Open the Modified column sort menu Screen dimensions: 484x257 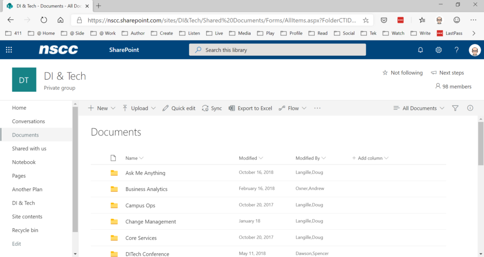click(251, 158)
